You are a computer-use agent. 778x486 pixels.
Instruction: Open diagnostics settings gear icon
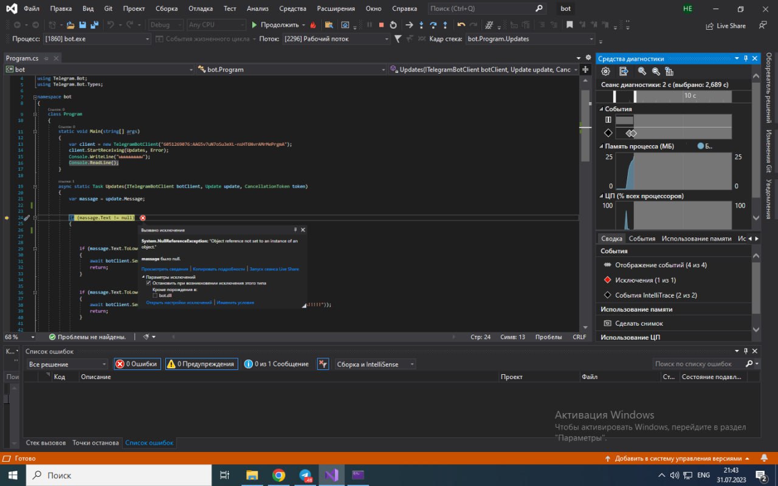coord(605,71)
